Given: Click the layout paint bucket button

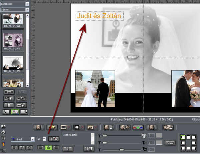Looking at the screenshot, I should pyautogui.click(x=21, y=105).
